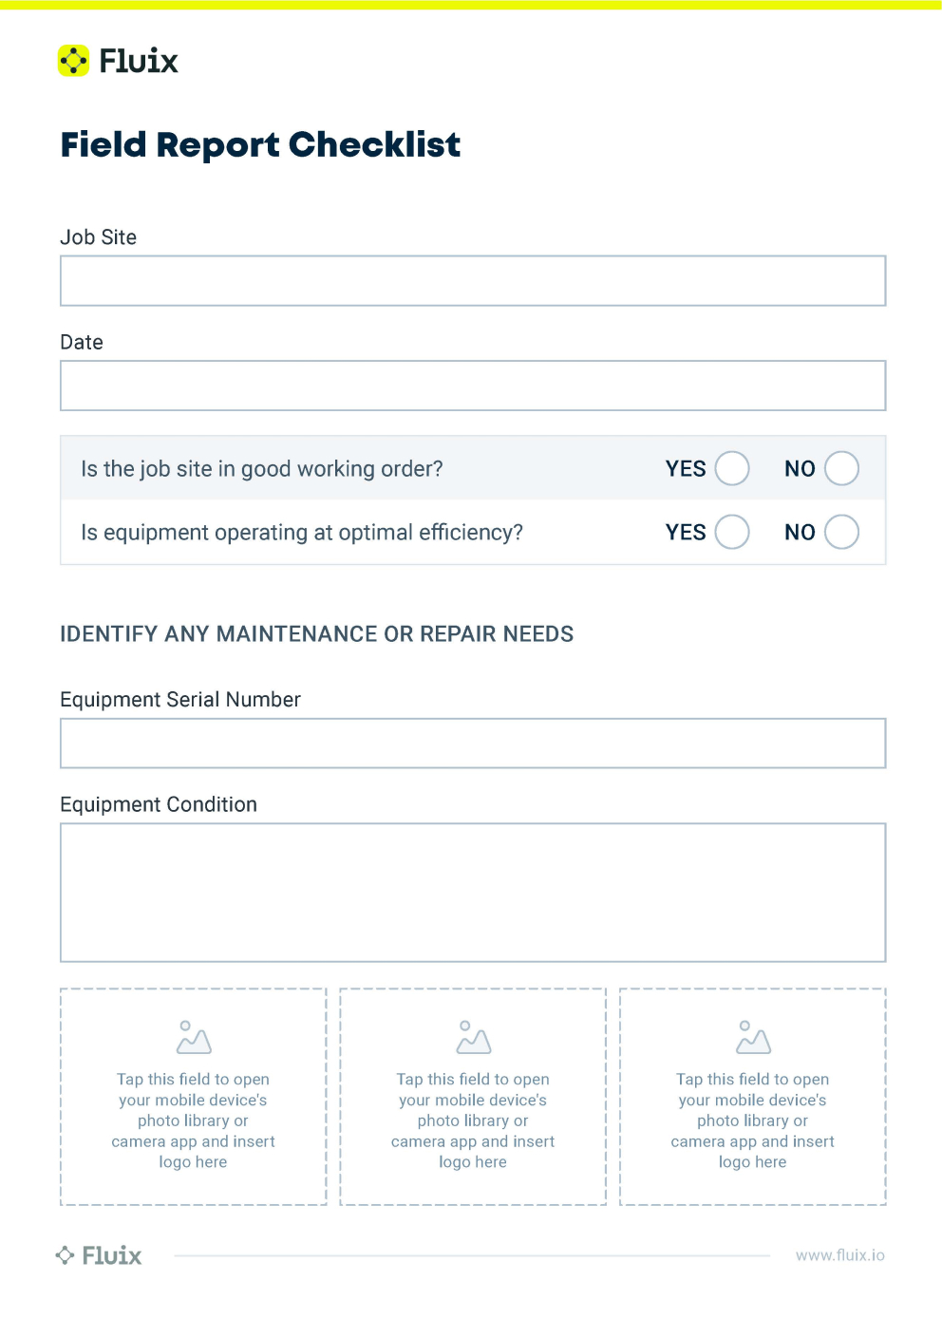The height and width of the screenshot is (1337, 942).
Task: Open the www.fluix.io link
Action: click(839, 1255)
